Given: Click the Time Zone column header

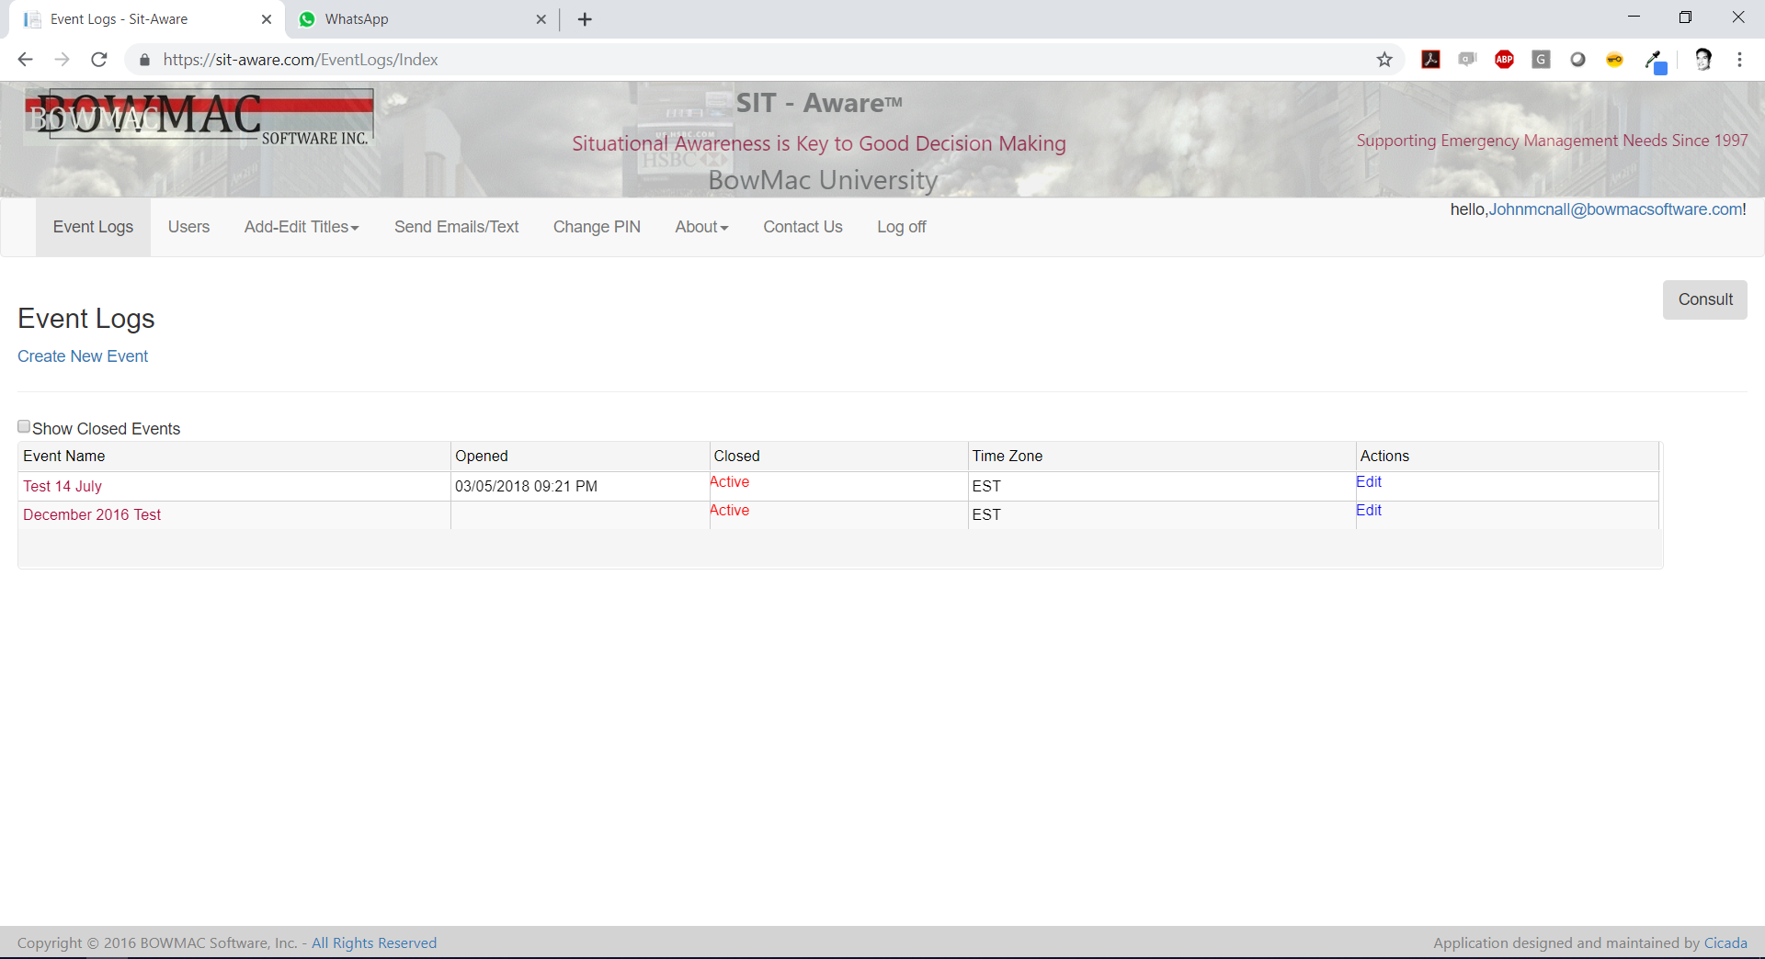Looking at the screenshot, I should [x=1162, y=457].
